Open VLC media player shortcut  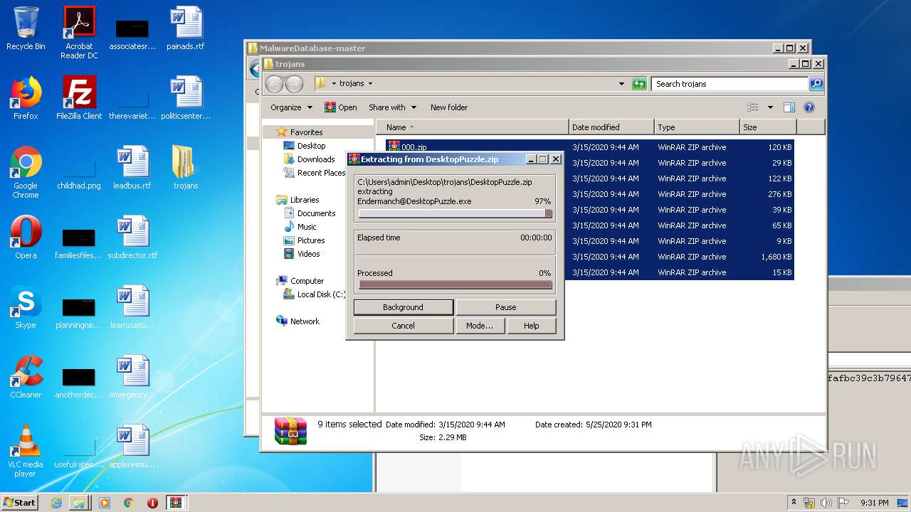coord(26,451)
